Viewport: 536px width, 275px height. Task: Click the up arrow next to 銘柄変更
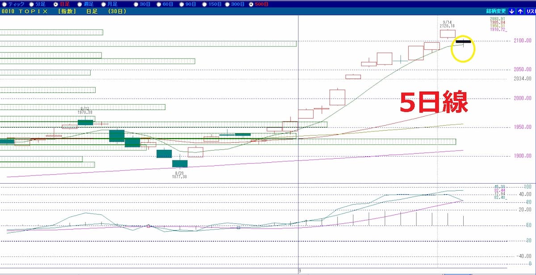520,12
